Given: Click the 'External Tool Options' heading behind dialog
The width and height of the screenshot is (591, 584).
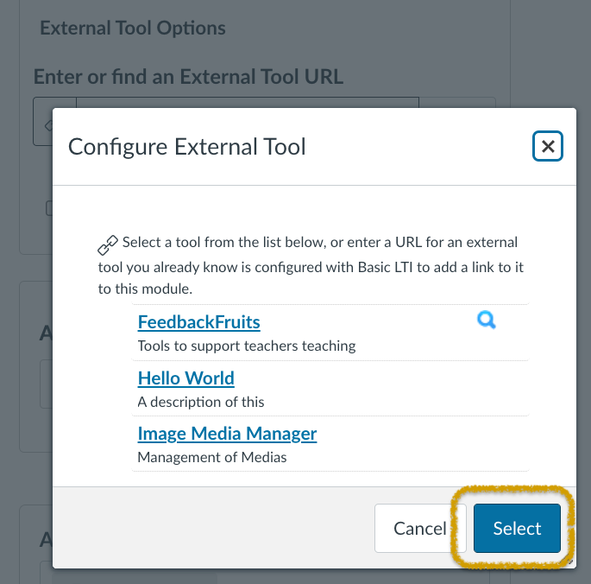Looking at the screenshot, I should coord(133,29).
